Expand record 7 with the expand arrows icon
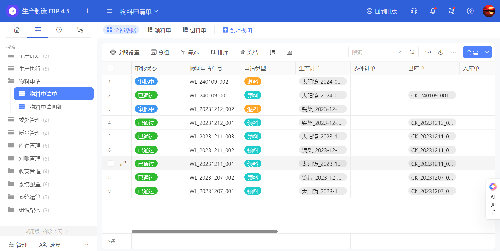Screen dimensions: 500x251 (123, 163)
